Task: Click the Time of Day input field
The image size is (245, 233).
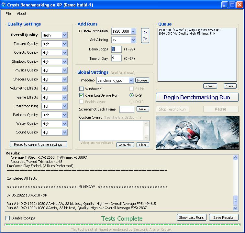Action: pos(117,58)
